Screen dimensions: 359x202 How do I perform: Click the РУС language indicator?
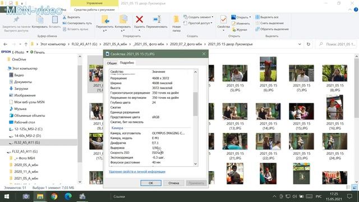click(x=319, y=196)
